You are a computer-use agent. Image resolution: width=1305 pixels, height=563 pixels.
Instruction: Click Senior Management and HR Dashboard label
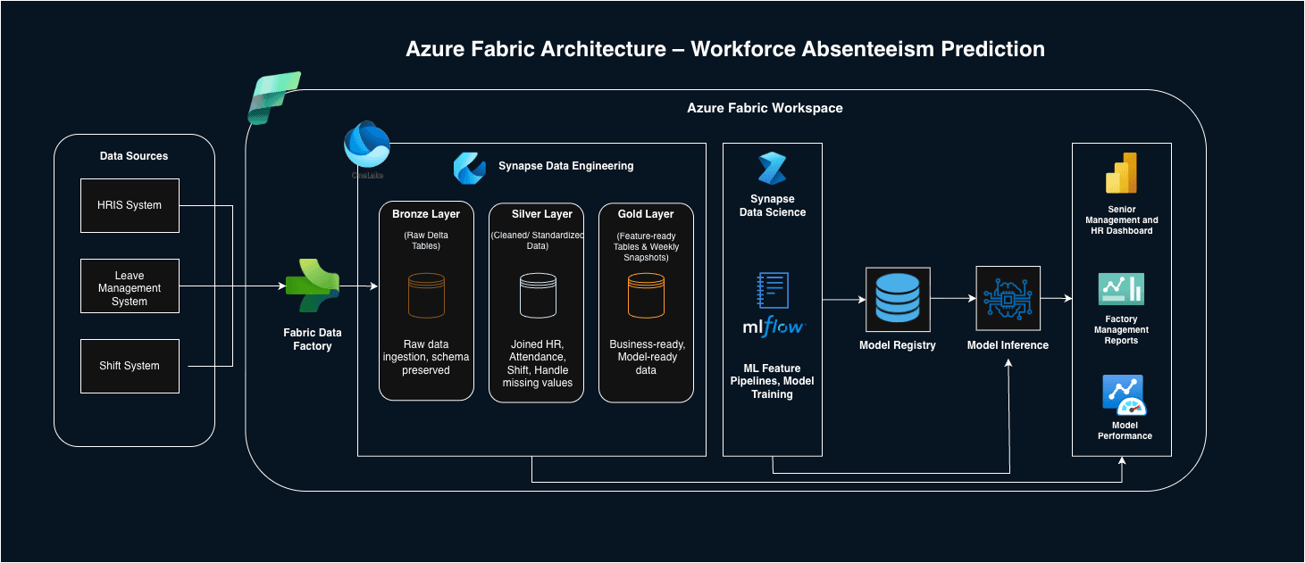coord(1122,220)
